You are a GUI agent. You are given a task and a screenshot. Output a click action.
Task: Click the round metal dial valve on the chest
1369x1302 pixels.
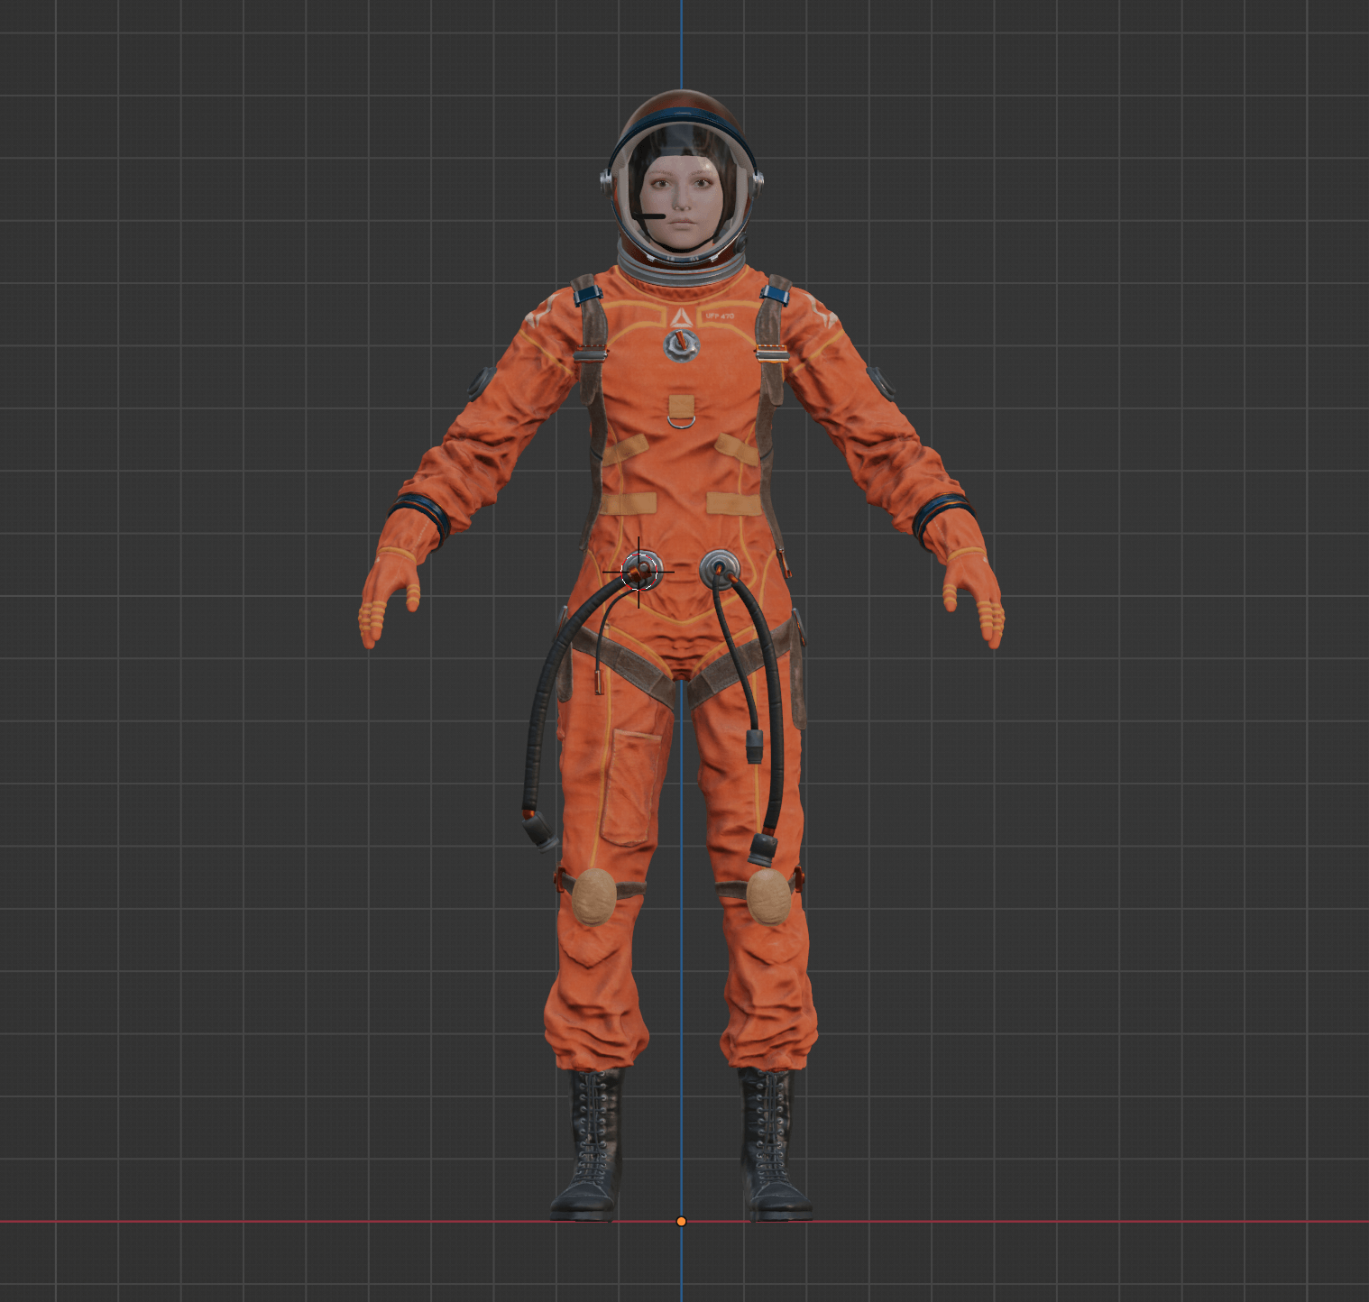(682, 344)
